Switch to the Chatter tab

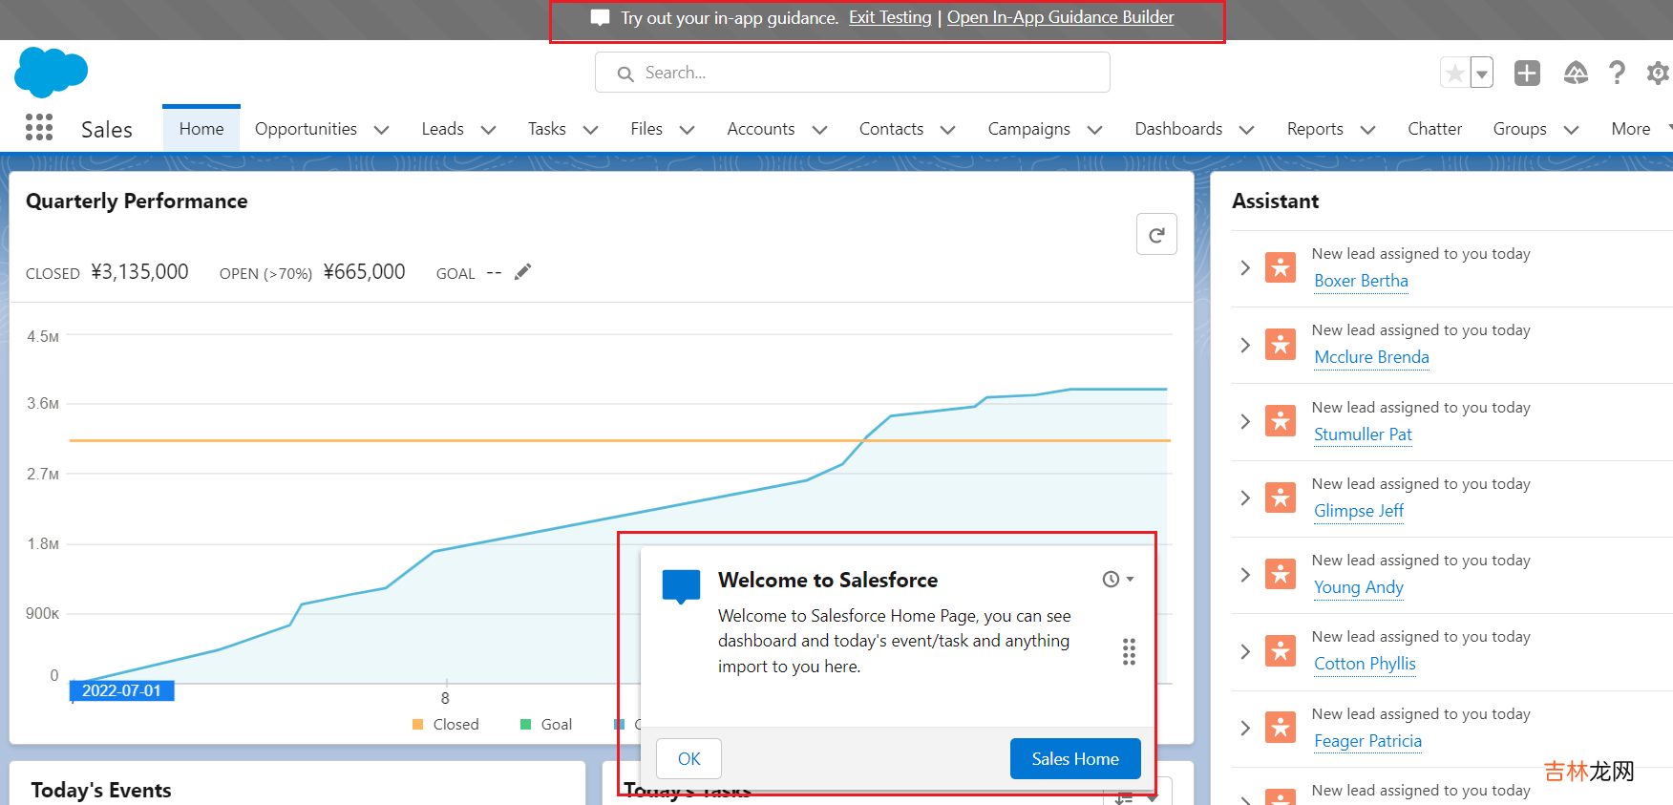[x=1434, y=129]
